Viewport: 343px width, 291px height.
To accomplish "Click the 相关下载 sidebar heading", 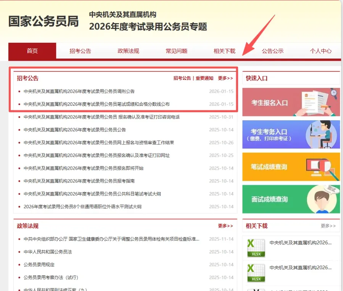I will pyautogui.click(x=257, y=226).
